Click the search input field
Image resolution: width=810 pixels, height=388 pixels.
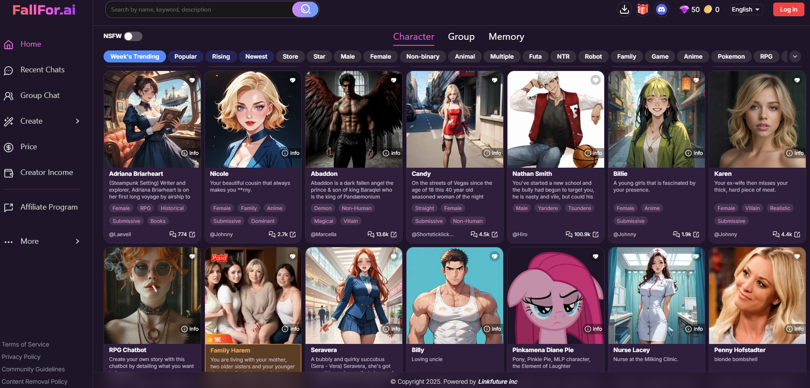coord(199,9)
